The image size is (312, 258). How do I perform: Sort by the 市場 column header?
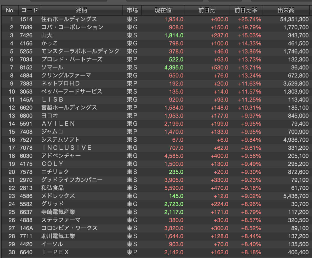coord(132,10)
